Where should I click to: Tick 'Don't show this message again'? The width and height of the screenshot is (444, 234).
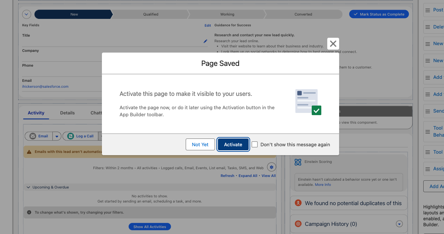click(255, 145)
